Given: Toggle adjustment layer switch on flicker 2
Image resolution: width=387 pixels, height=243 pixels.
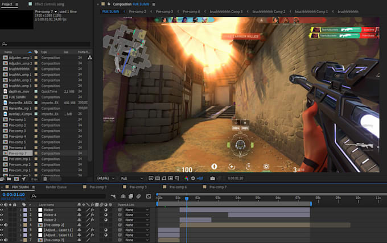Looking at the screenshot, I should (x=106, y=220).
